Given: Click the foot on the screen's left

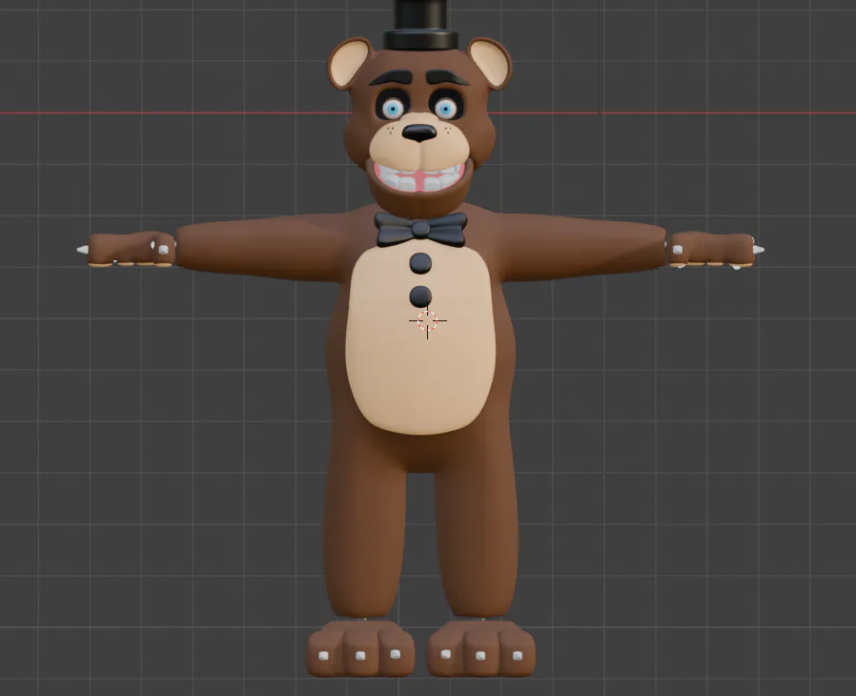Looking at the screenshot, I should coord(360,648).
